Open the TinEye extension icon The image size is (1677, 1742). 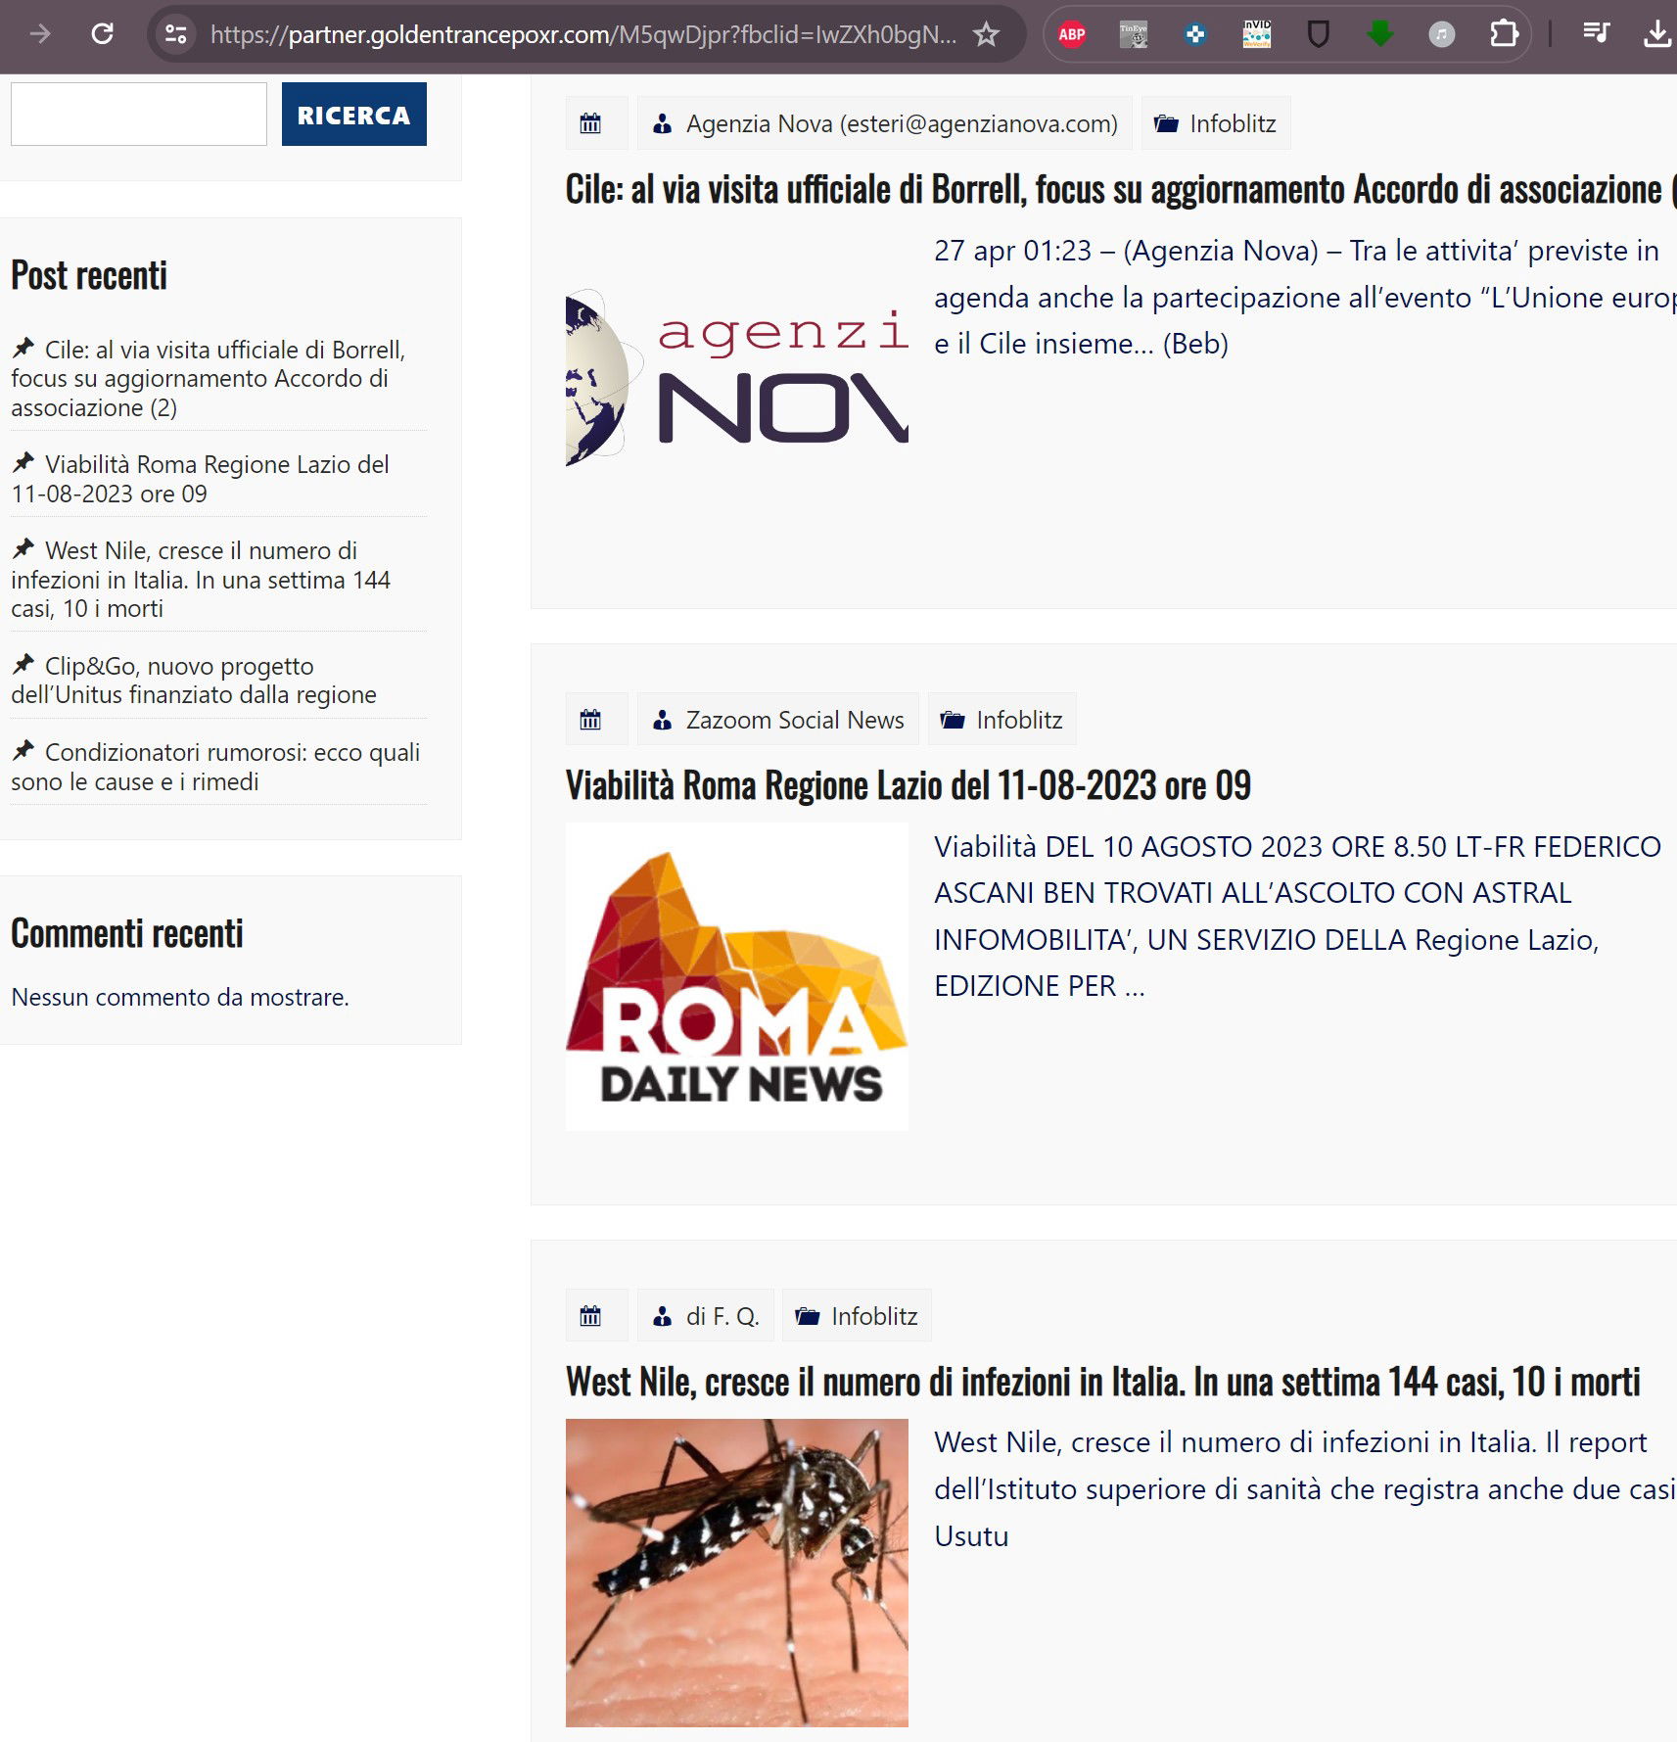[1134, 35]
